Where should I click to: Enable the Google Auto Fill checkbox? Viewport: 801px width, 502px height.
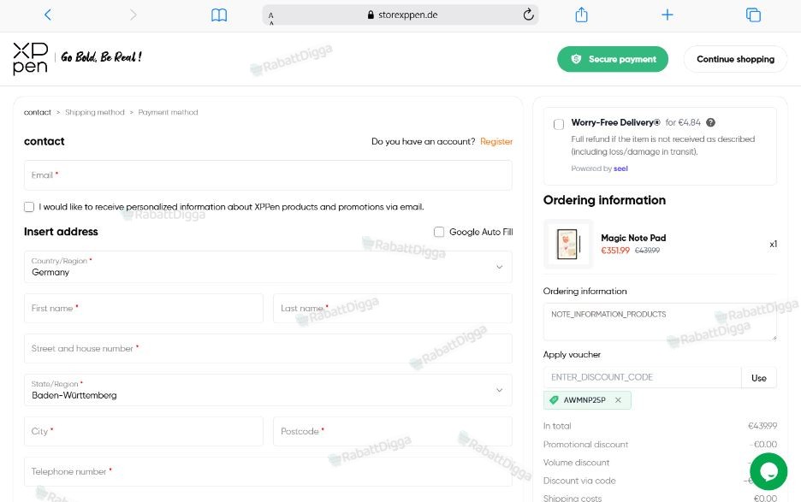[x=439, y=232]
